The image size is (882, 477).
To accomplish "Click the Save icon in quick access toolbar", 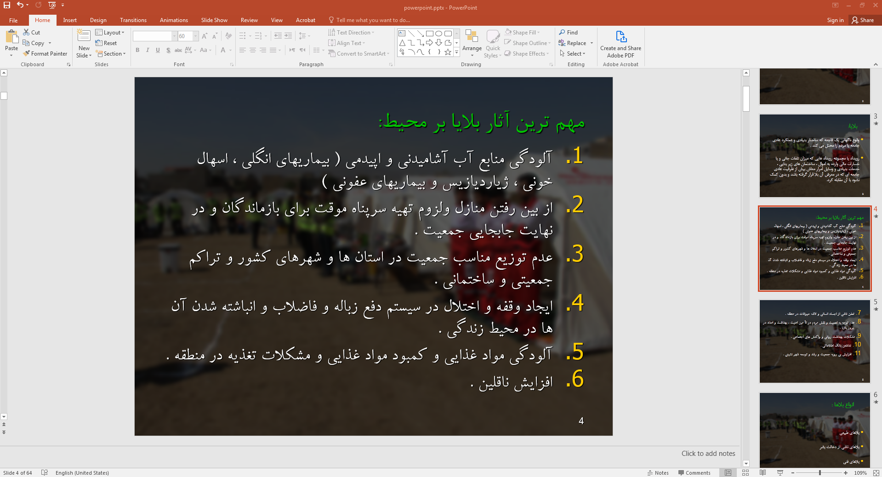I will (x=7, y=5).
